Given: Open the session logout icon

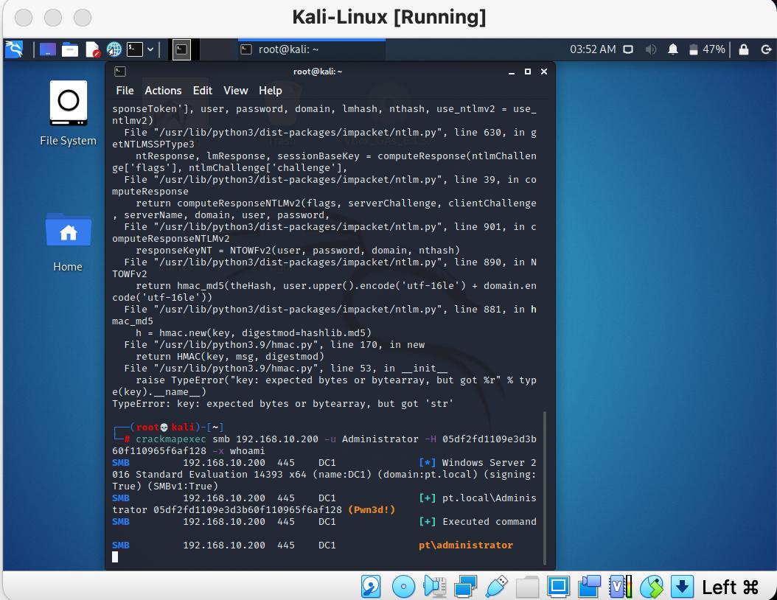Looking at the screenshot, I should click(x=766, y=49).
